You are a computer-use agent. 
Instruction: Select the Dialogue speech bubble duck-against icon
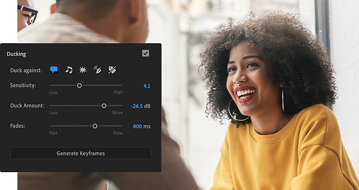pos(54,70)
